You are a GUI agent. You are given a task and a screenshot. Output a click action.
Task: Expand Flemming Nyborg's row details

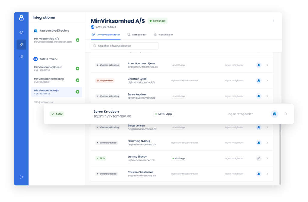tap(267, 142)
